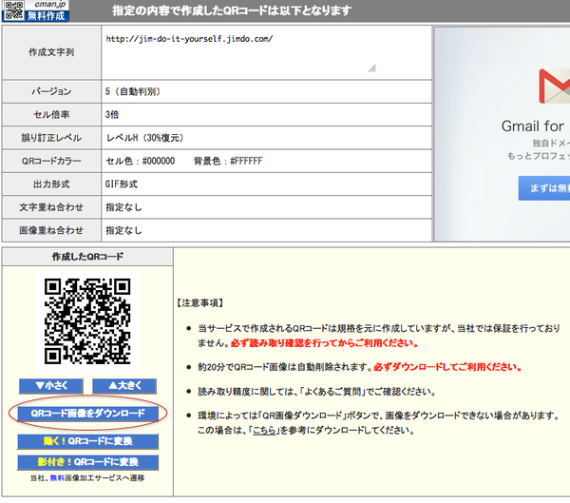570x503 pixels.
Task: Click the レベルH（30%復元）value
Action: (x=145, y=138)
